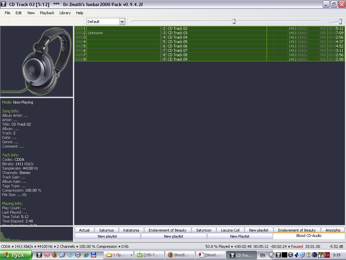Click row number 00005 in playlist

[80, 46]
